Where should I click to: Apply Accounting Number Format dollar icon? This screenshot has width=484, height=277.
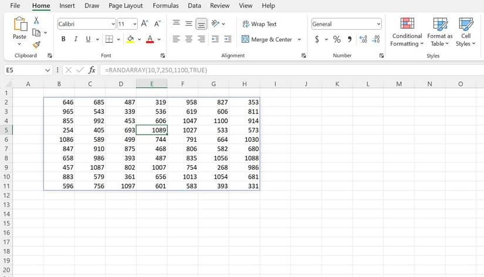click(317, 39)
